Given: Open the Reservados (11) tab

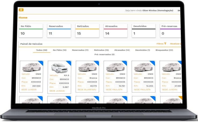Looking at the screenshot, I should click(x=80, y=50).
